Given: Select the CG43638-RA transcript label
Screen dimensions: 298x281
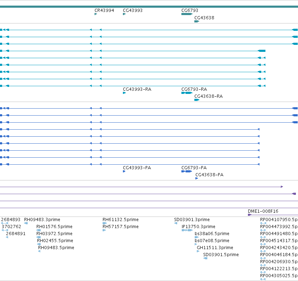Looking at the screenshot, I should pyautogui.click(x=208, y=96).
